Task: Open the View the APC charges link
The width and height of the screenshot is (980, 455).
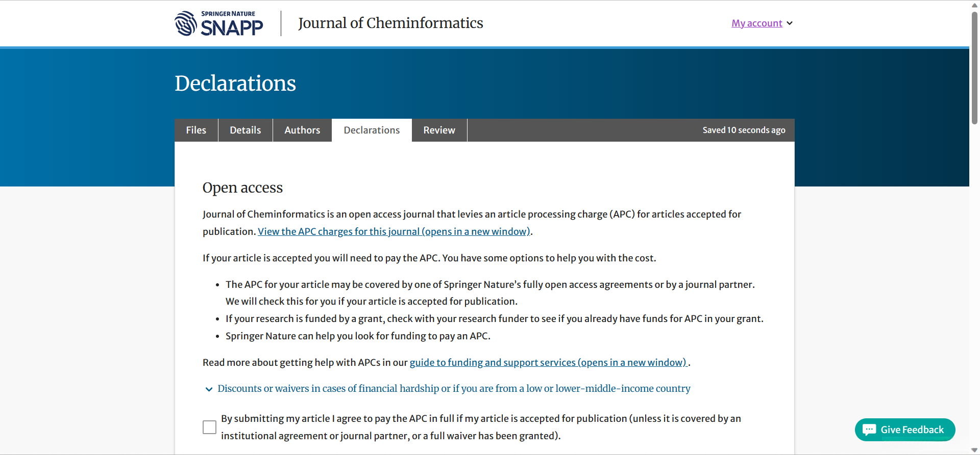Action: (x=394, y=232)
